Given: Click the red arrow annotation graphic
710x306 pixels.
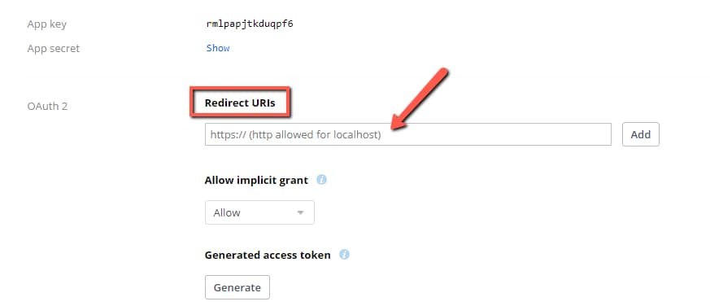Looking at the screenshot, I should 419,100.
